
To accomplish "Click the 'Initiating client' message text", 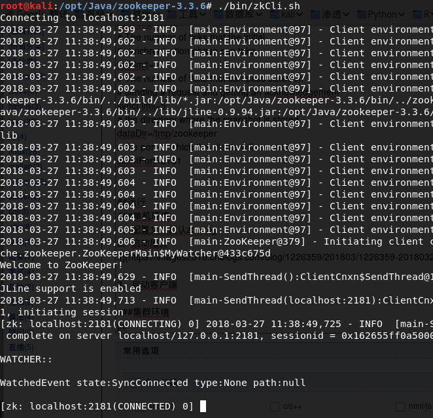I will [x=373, y=241].
